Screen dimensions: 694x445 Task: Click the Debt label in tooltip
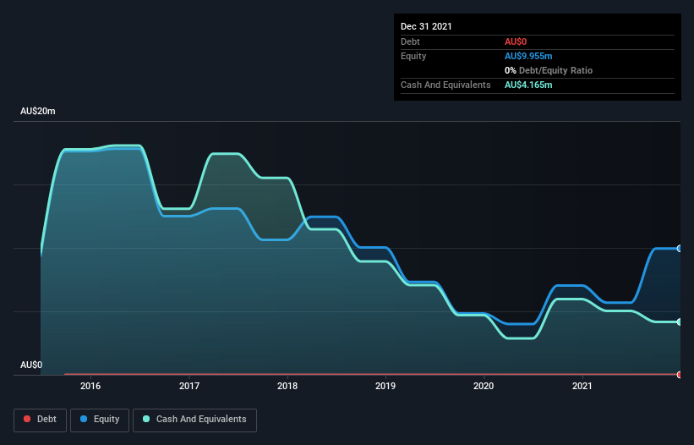click(410, 41)
